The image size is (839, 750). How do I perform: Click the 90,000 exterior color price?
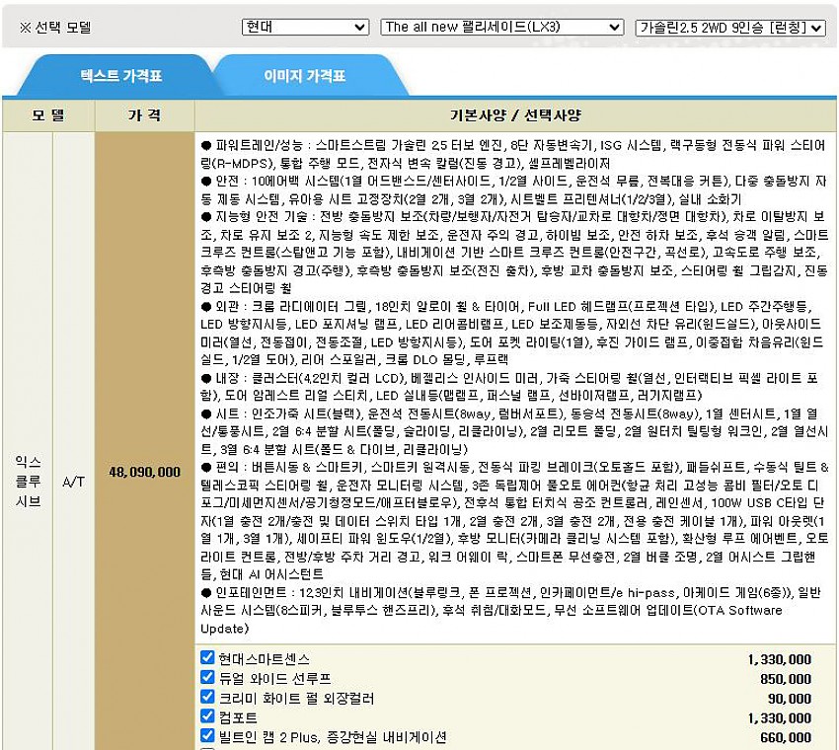[x=789, y=699]
